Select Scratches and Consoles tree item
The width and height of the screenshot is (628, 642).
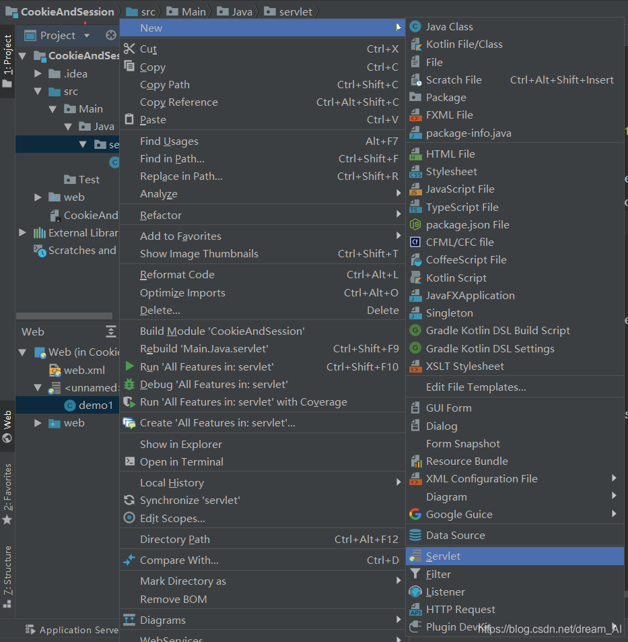pos(76,250)
